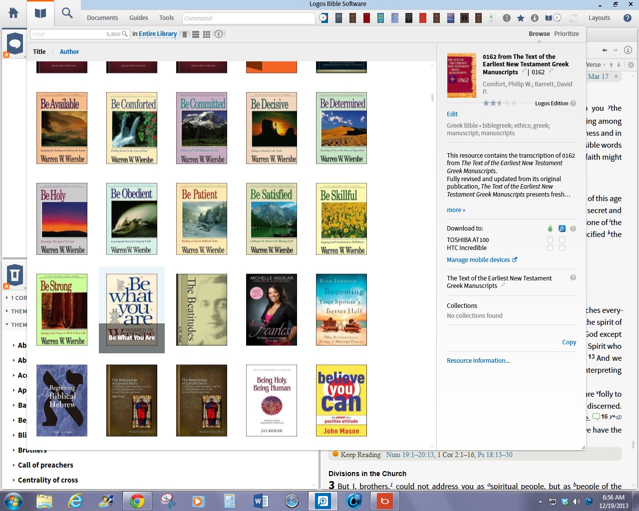Go to the Home page icon
Screen dimensions: 639x511
coord(13,13)
